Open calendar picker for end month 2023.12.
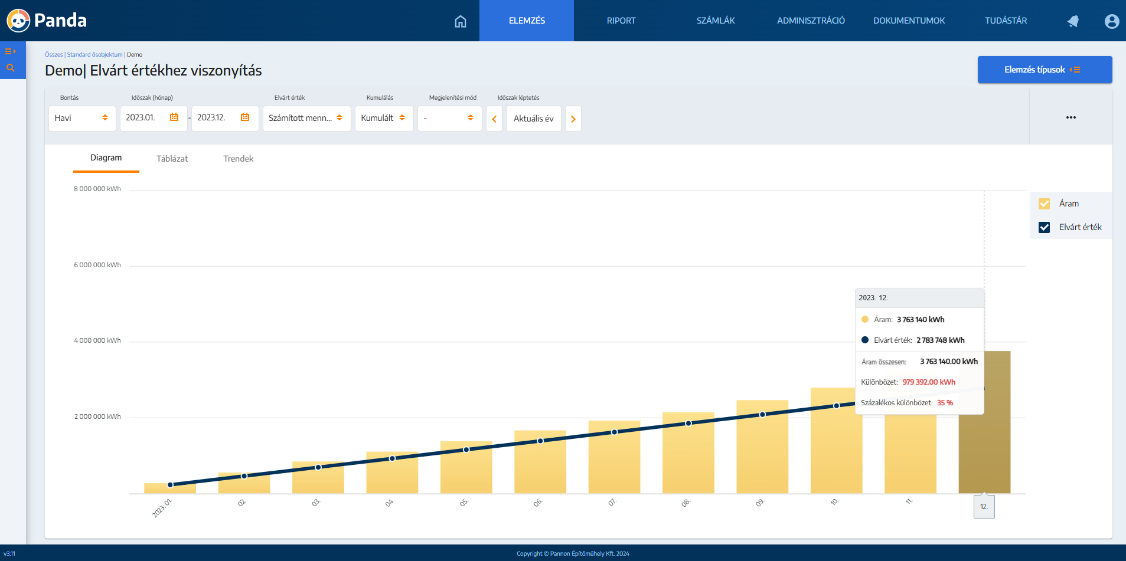The width and height of the screenshot is (1126, 561). [245, 117]
